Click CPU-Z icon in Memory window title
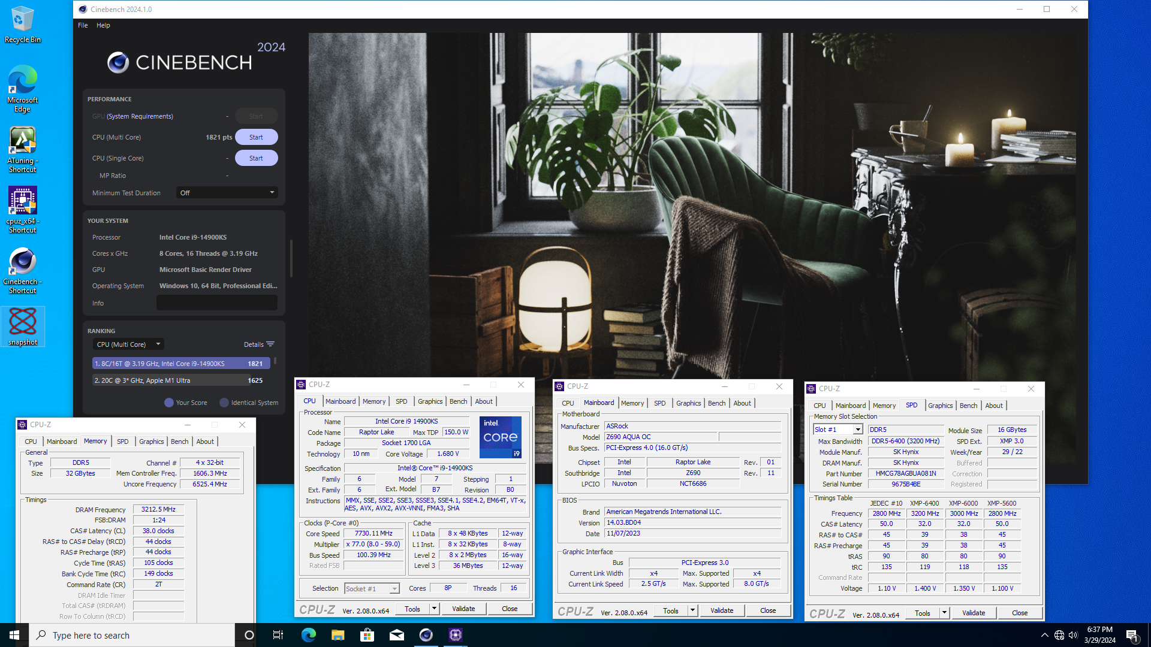The image size is (1151, 647). [22, 425]
